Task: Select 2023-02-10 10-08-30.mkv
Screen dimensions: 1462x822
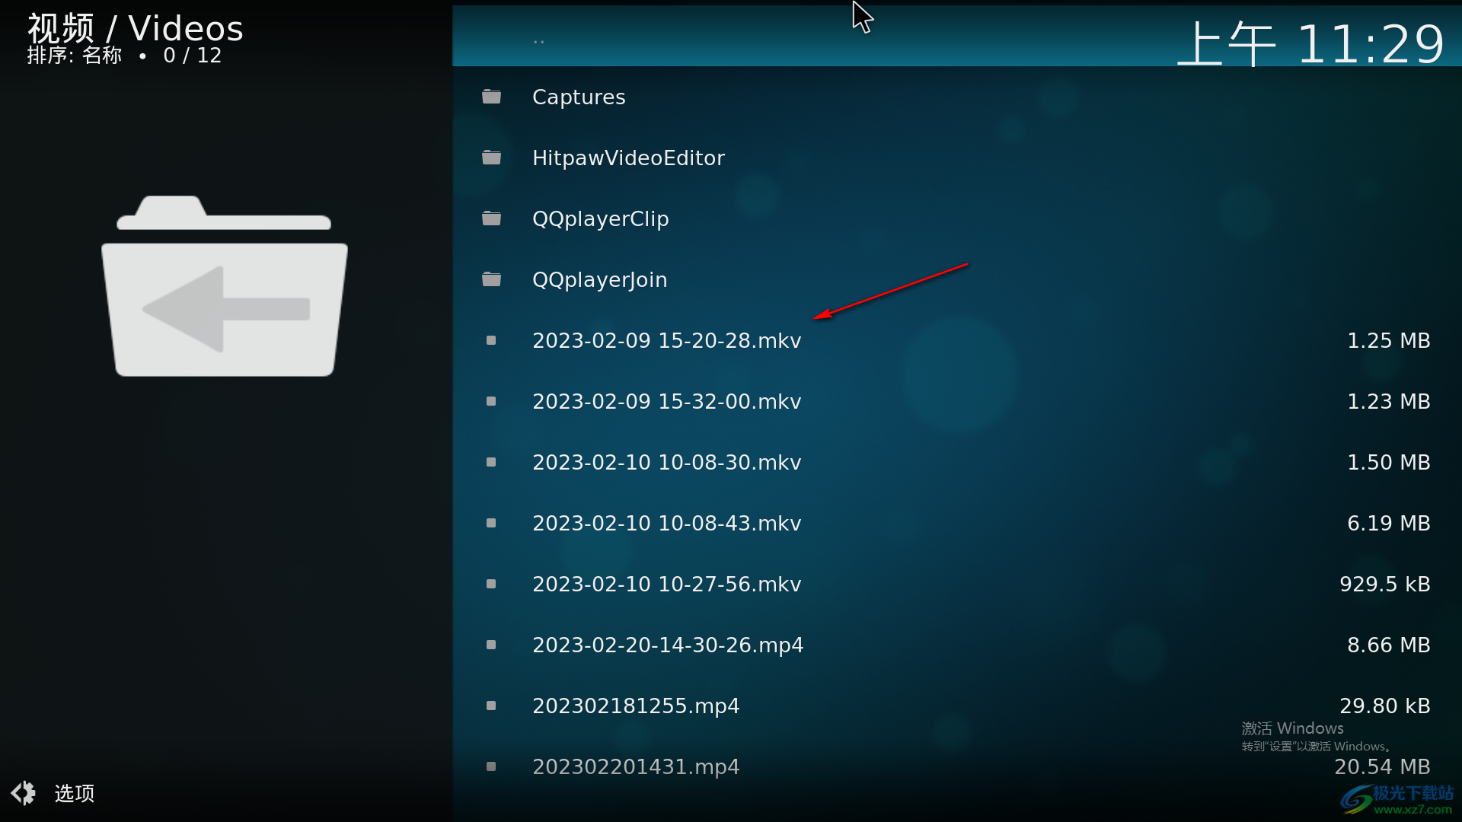Action: 956,462
